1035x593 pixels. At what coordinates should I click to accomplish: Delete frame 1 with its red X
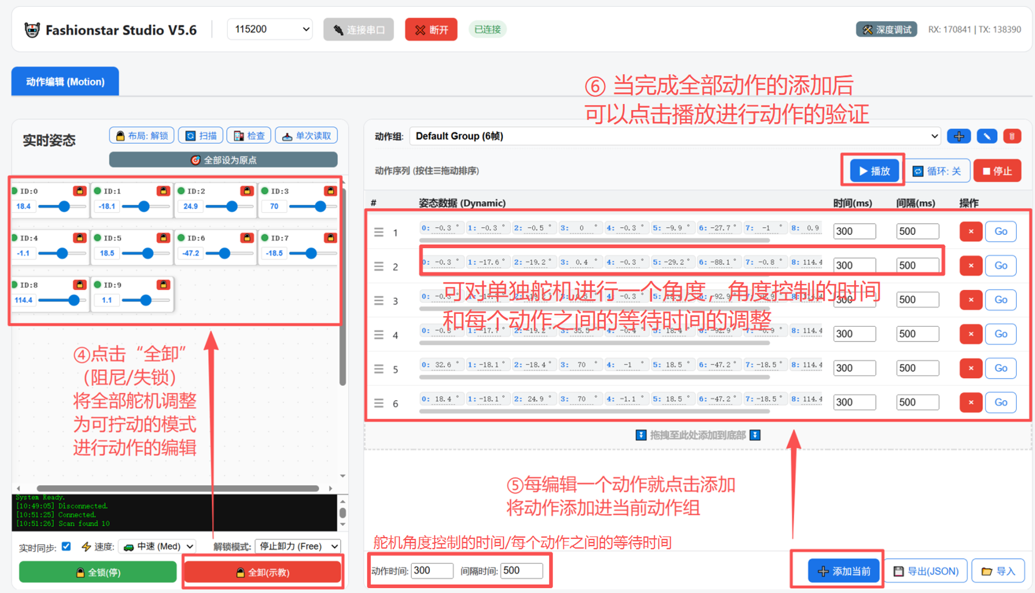coord(970,232)
